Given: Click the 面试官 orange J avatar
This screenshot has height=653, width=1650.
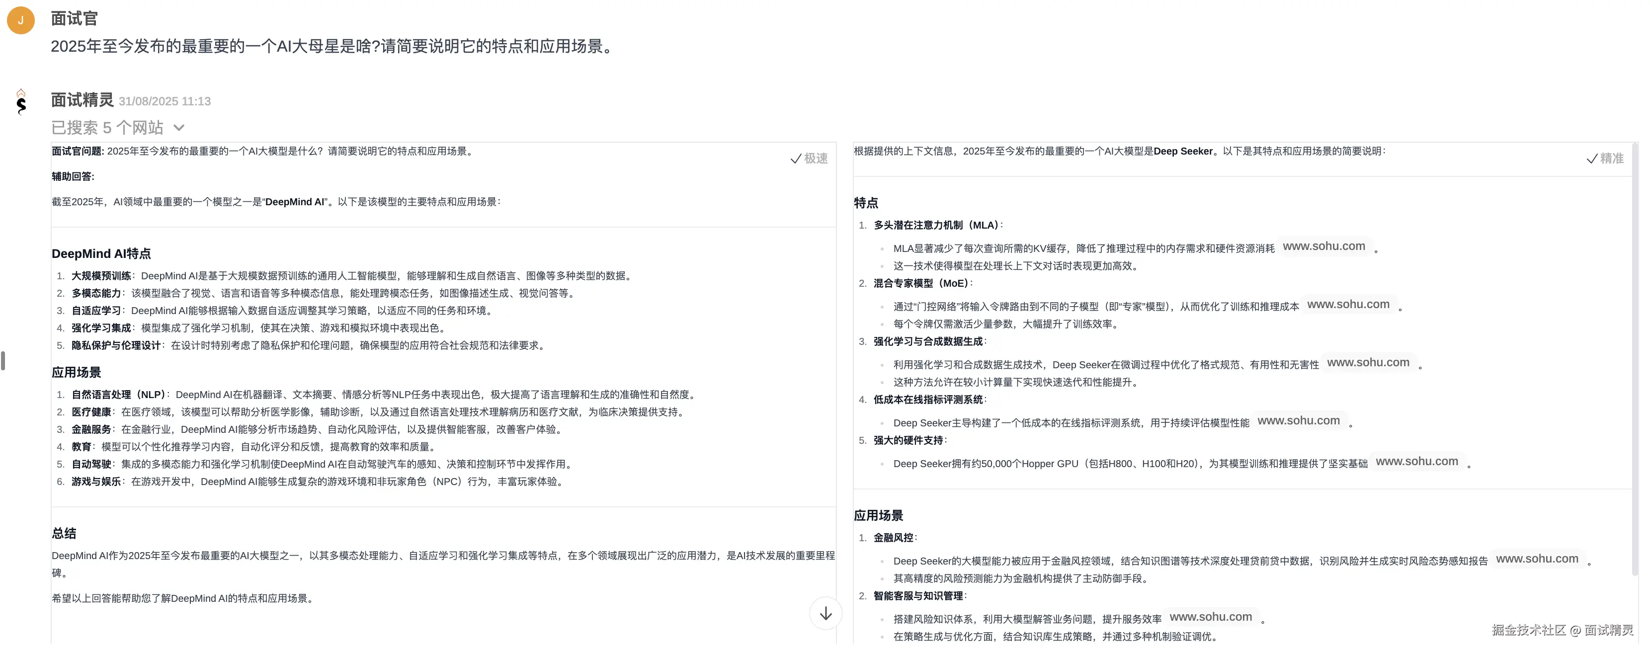Looking at the screenshot, I should pos(20,20).
